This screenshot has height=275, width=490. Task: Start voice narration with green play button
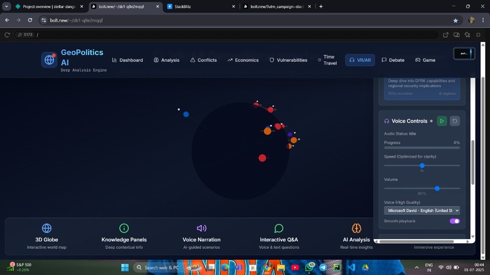click(x=442, y=121)
